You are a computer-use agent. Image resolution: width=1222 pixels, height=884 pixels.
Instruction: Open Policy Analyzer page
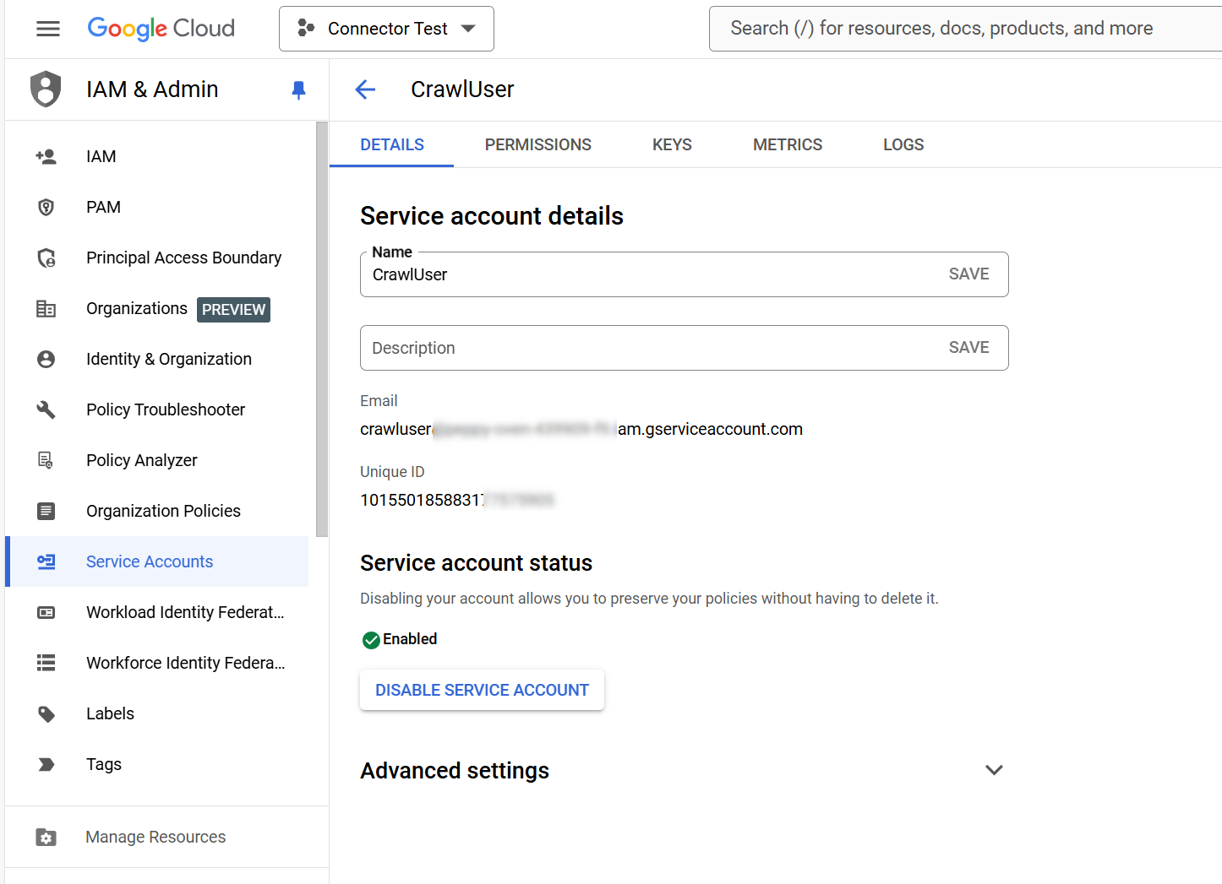(157, 460)
